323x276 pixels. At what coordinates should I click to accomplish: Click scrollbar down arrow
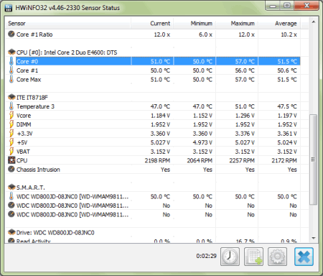(x=314, y=238)
